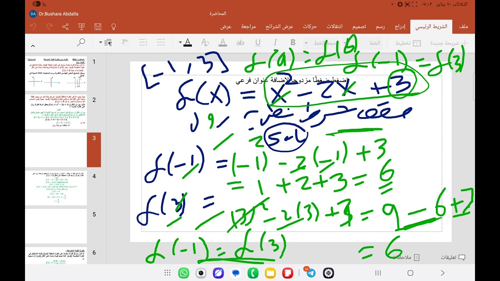This screenshot has height=281, width=500.
Task: Open the font color dropdown arrow
Action: pyautogui.click(x=180, y=43)
